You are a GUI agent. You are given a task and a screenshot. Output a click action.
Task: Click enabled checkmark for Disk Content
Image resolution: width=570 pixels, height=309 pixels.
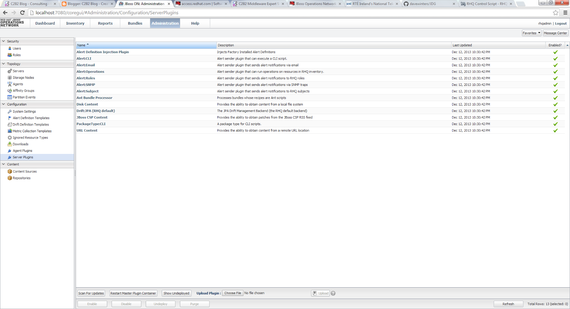pos(555,104)
